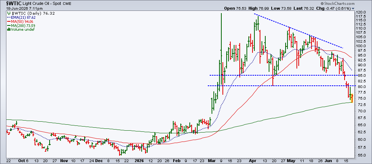Click the lower horizontal dashed line near 80.5
This screenshot has height=164, width=372.
point(281,85)
